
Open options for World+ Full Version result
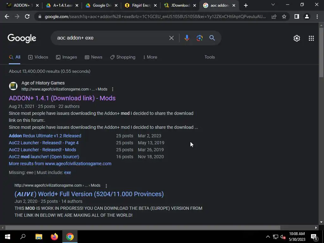(x=106, y=186)
